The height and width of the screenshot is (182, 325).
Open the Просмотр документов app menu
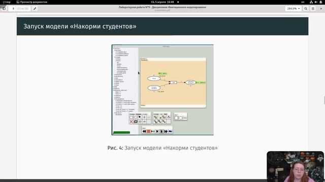tap(31, 2)
